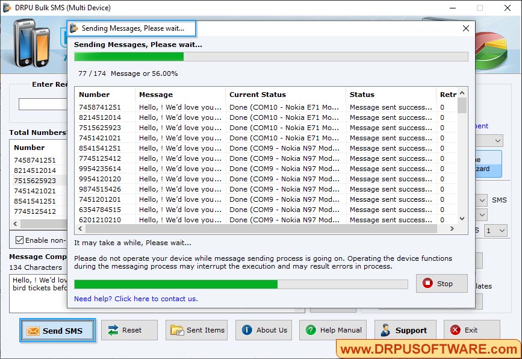Click the recipient number input field in main window
This screenshot has height=359, width=522.
point(43,104)
